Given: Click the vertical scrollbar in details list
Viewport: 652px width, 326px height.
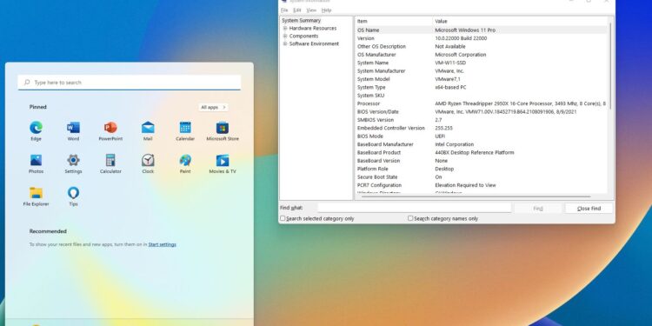Looking at the screenshot, I should coord(610,66).
